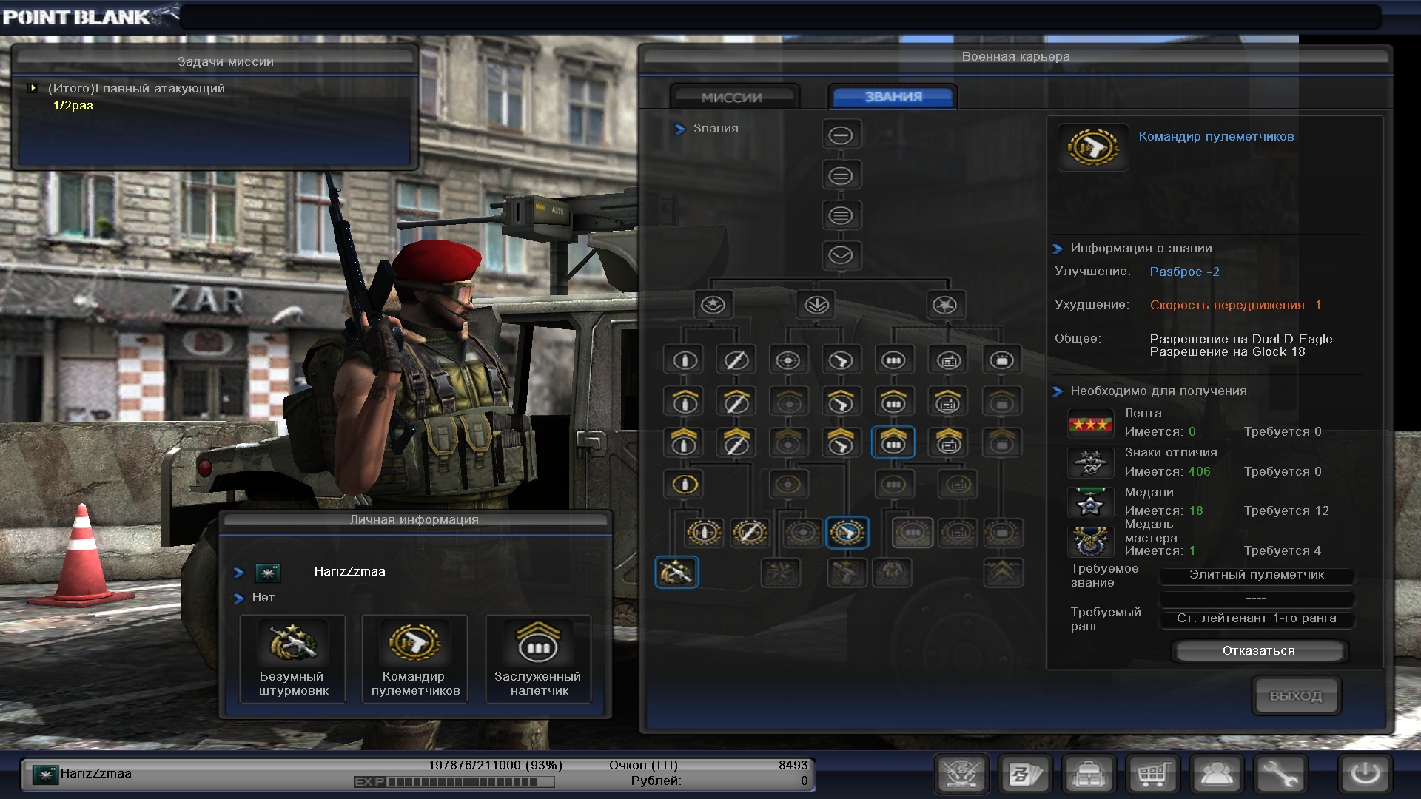This screenshot has width=1421, height=799.
Task: Click the large Командир пулеметчиков title badge
Action: (x=1093, y=147)
